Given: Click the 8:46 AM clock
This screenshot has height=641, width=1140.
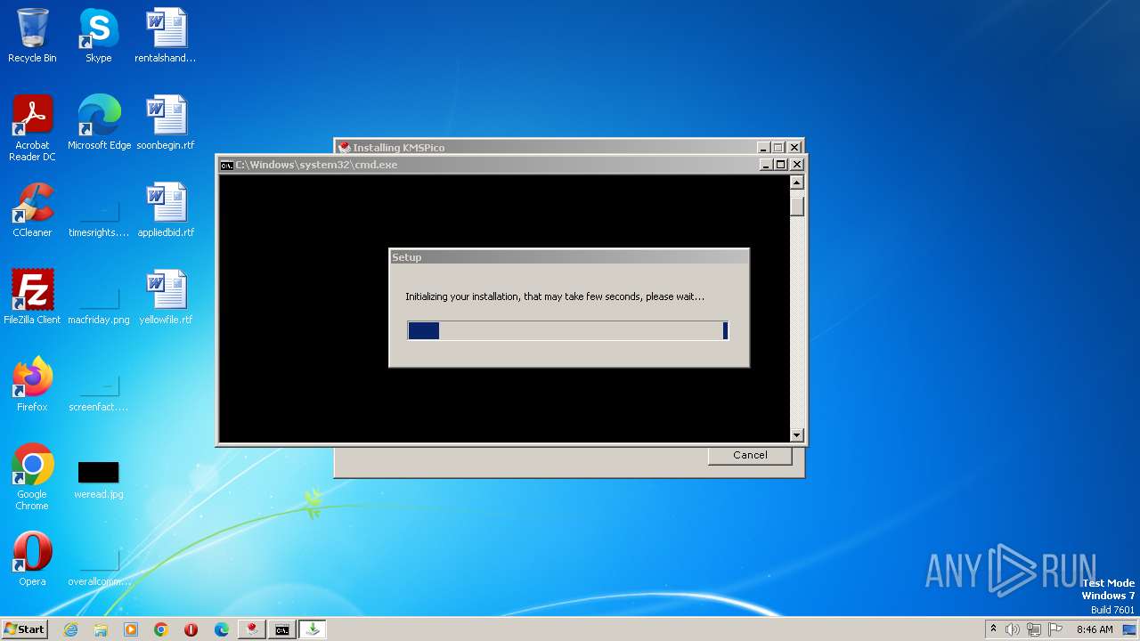Looking at the screenshot, I should coord(1095,629).
